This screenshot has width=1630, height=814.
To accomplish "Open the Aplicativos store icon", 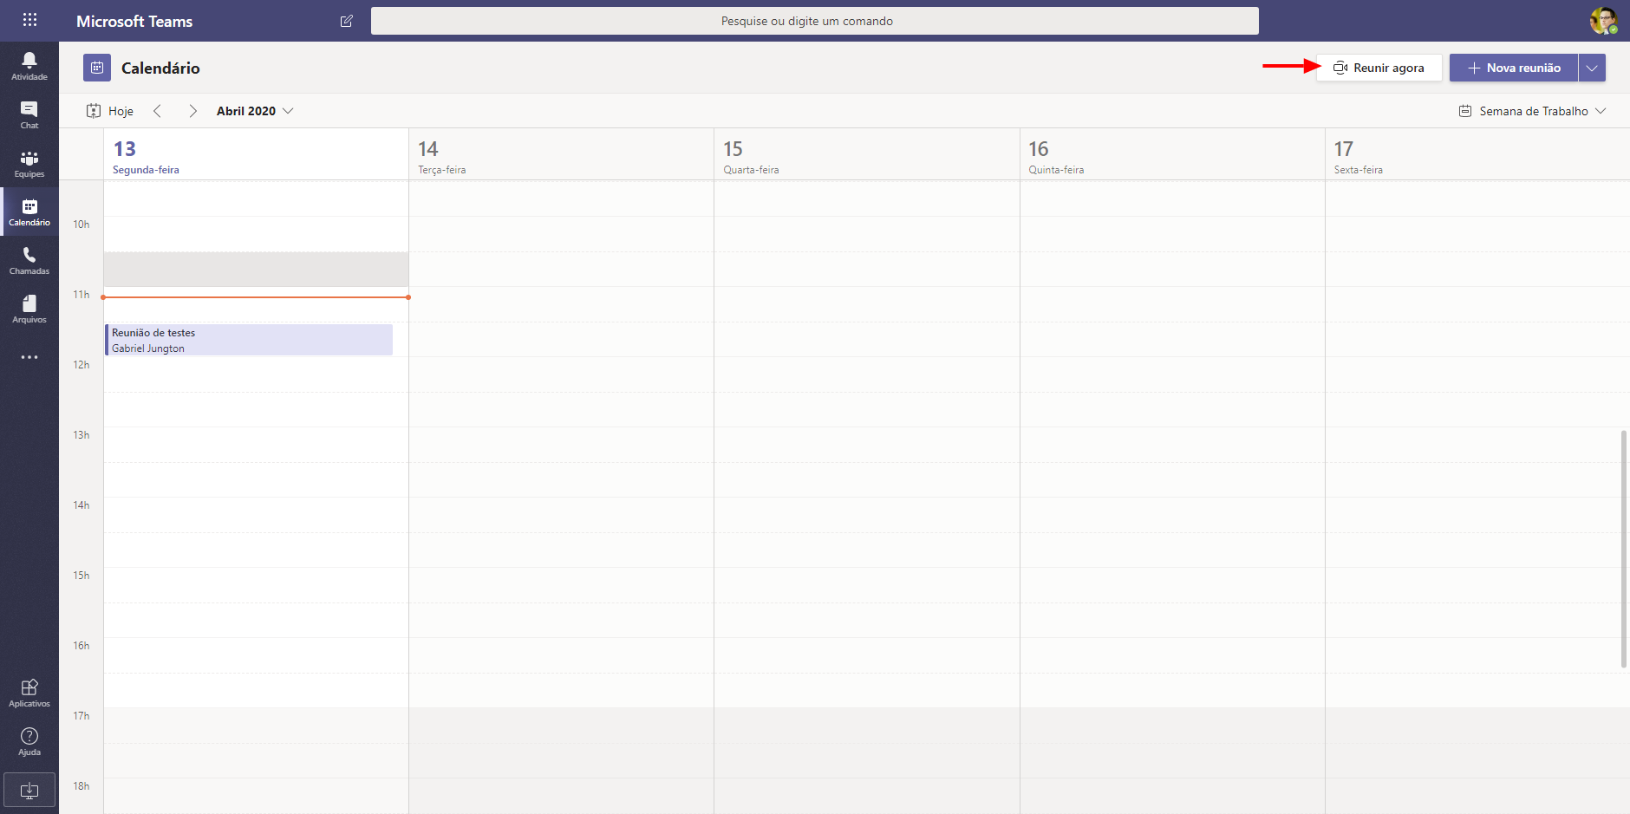I will click(x=29, y=693).
